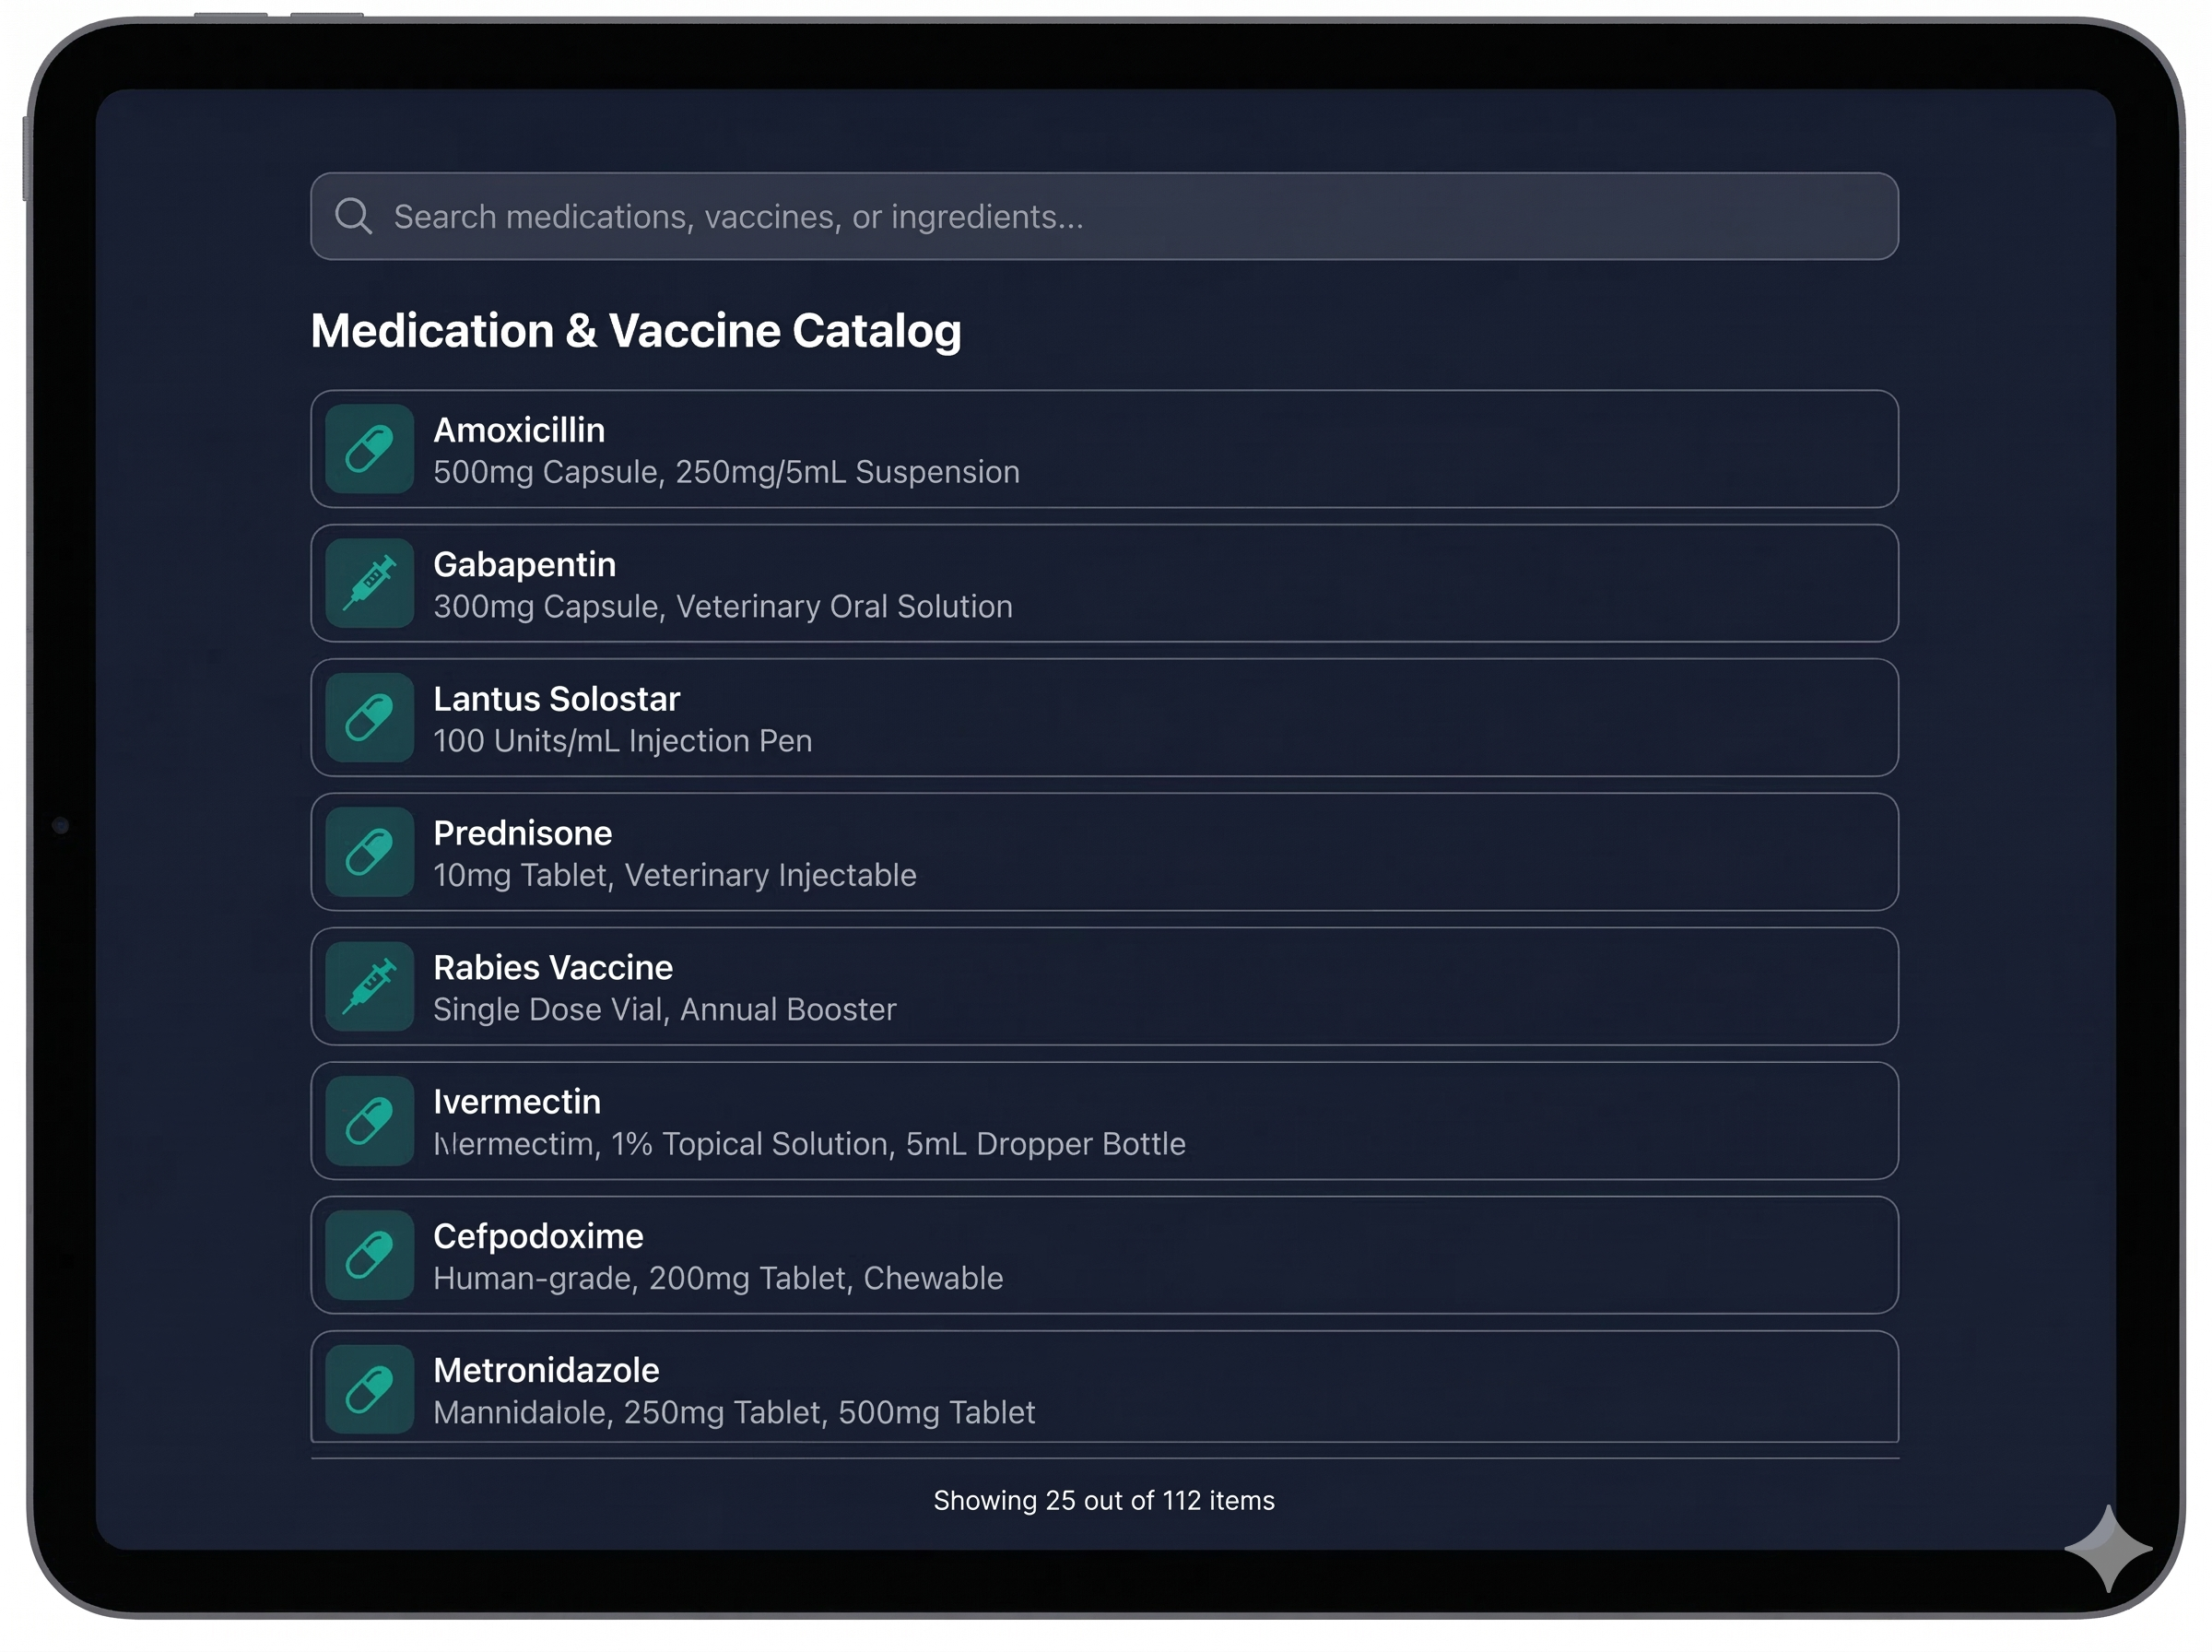Select the syringe icon beside Gabapentin
The height and width of the screenshot is (1652, 2212).
pyautogui.click(x=368, y=583)
